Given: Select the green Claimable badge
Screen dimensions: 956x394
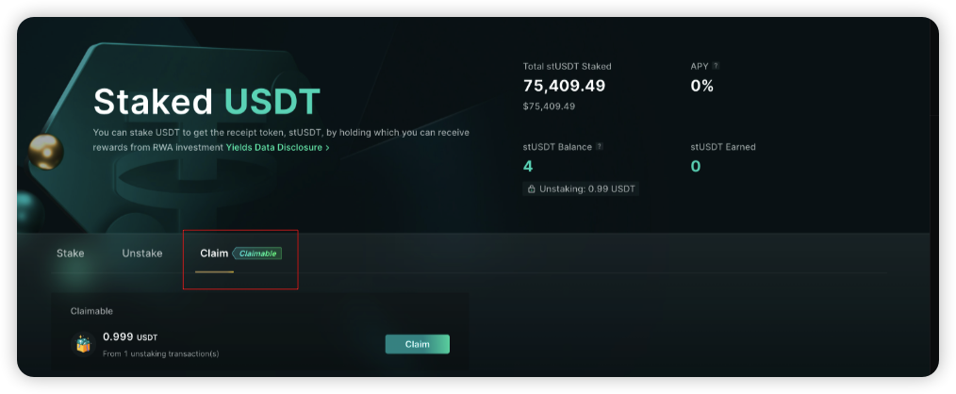Looking at the screenshot, I should [256, 254].
